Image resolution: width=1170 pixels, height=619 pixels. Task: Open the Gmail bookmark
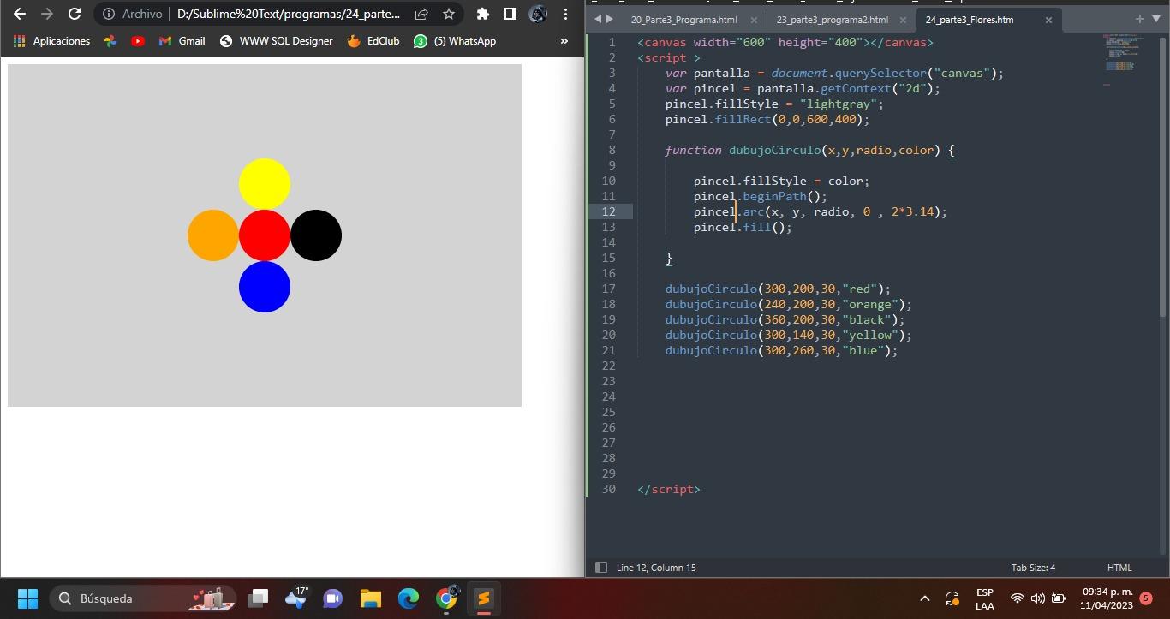[x=182, y=41]
